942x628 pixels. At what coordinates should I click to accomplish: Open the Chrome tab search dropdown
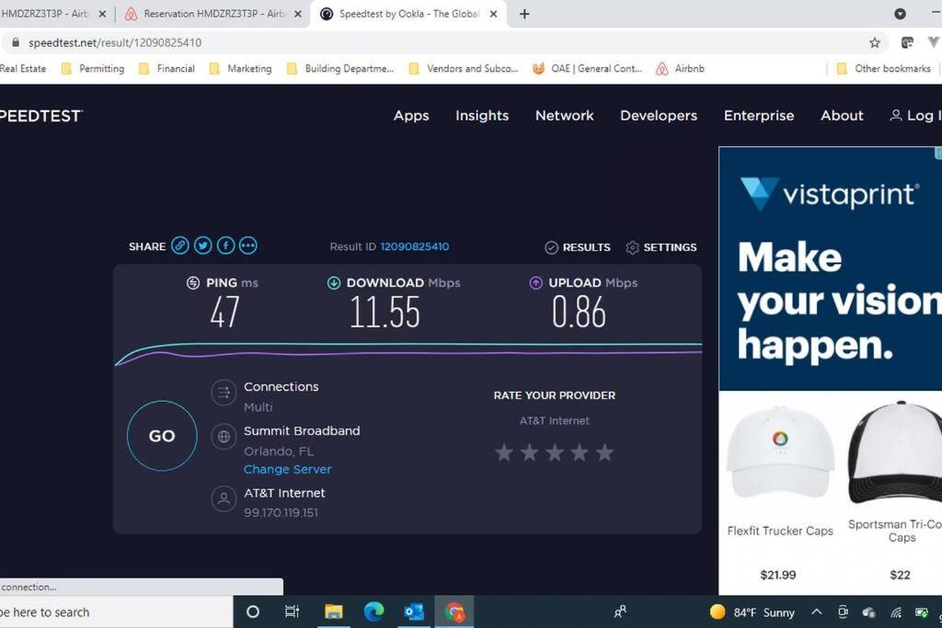pos(900,14)
